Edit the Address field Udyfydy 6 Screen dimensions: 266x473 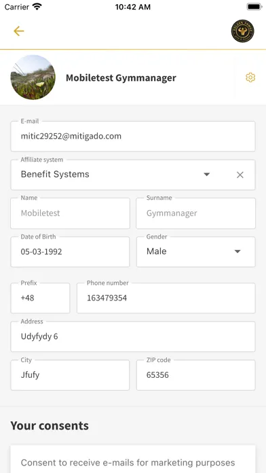coord(133,336)
